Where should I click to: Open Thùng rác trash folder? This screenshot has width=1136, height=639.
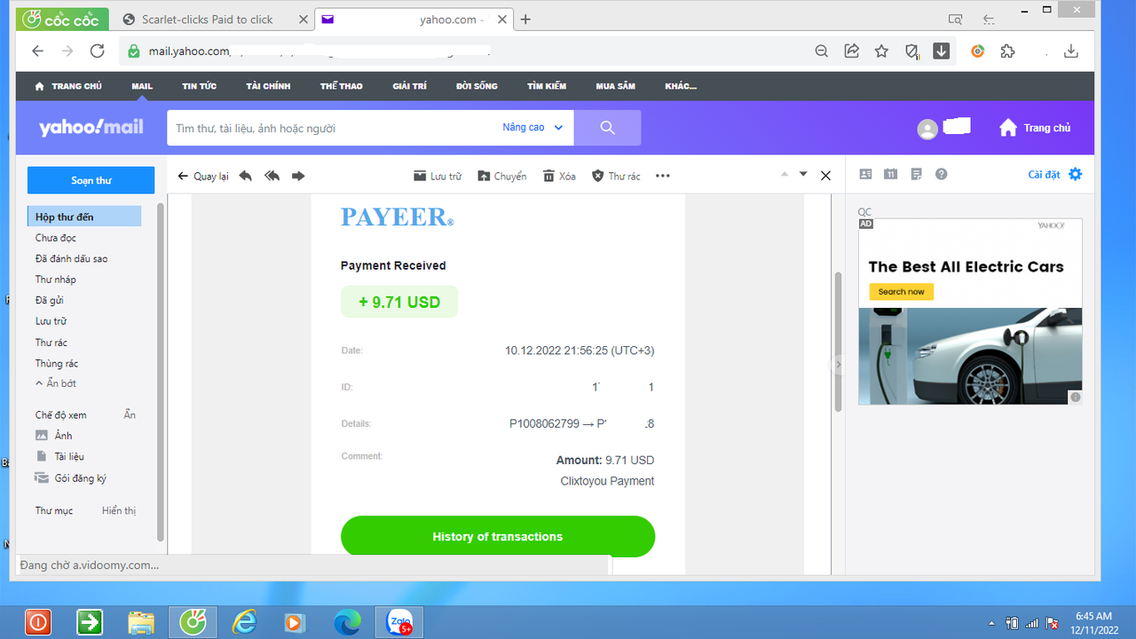[57, 363]
